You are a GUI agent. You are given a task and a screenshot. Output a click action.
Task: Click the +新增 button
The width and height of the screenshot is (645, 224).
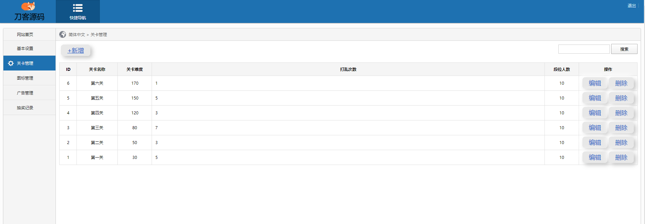(76, 51)
